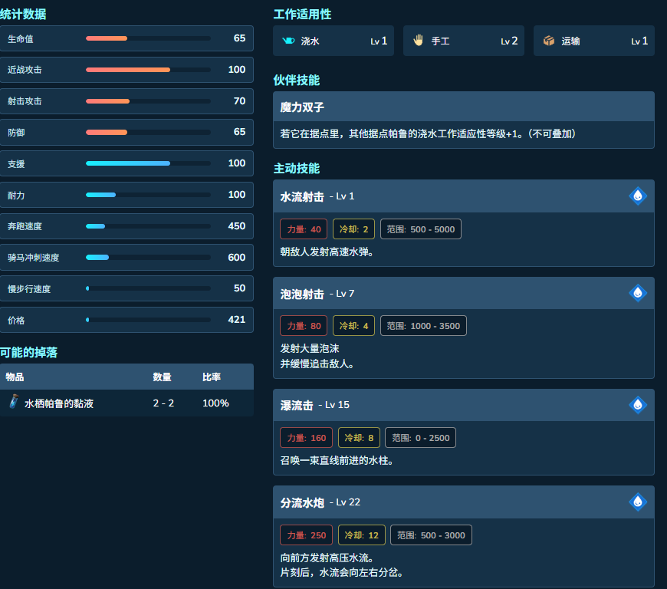The width and height of the screenshot is (667, 589).
Task: Select the 力量: 40 tag on 水流射击
Action: point(304,229)
